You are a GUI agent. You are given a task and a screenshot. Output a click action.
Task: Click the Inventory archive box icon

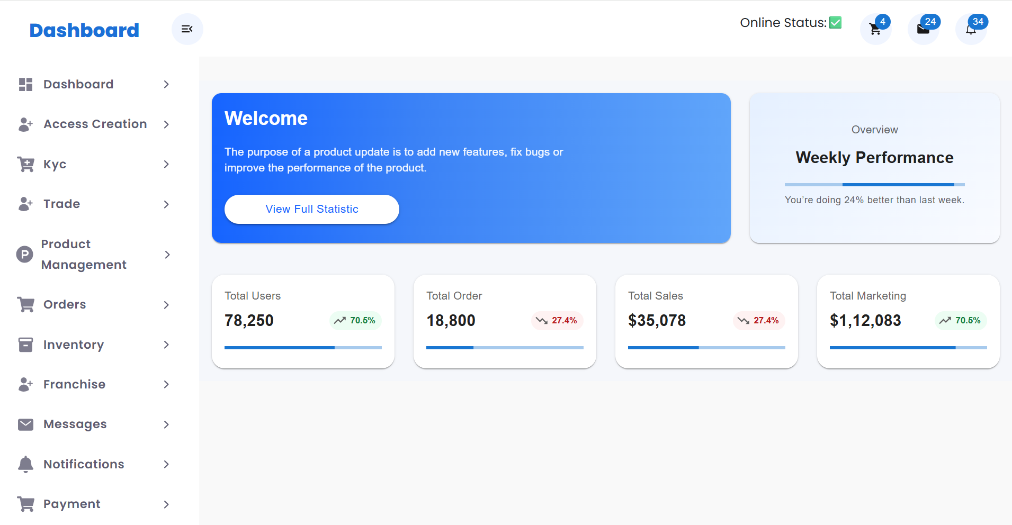[25, 345]
